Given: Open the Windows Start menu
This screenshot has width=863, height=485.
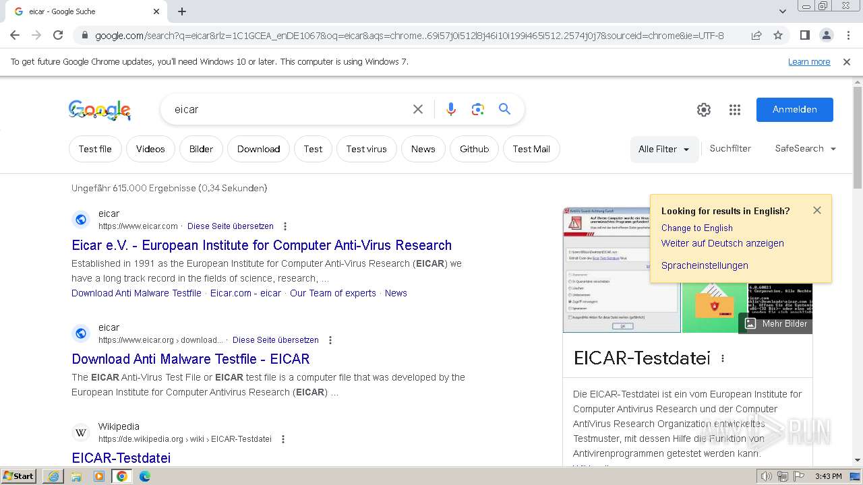Looking at the screenshot, I should [19, 476].
